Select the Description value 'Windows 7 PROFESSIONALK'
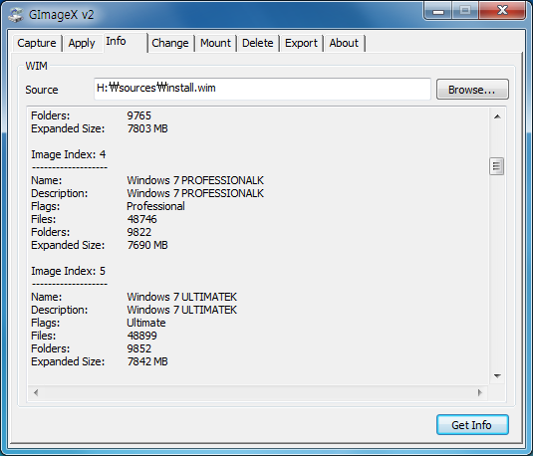533x456 pixels. pos(195,193)
